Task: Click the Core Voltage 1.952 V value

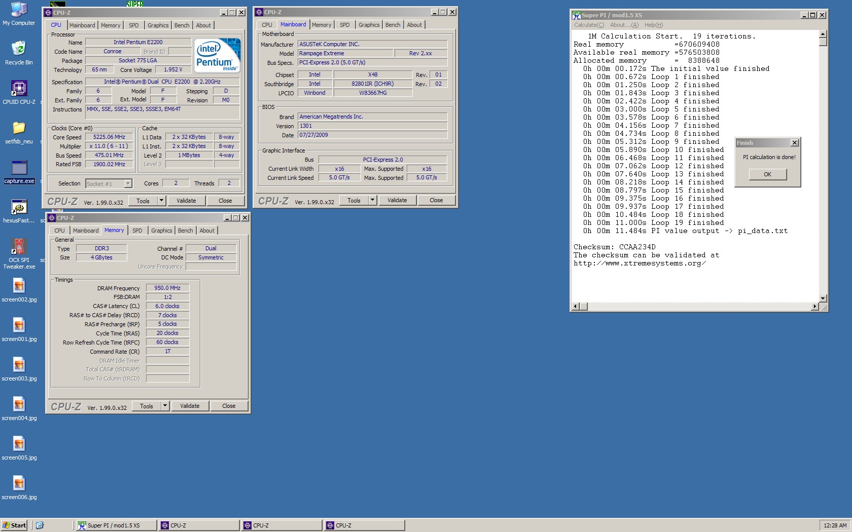Action: tap(173, 70)
